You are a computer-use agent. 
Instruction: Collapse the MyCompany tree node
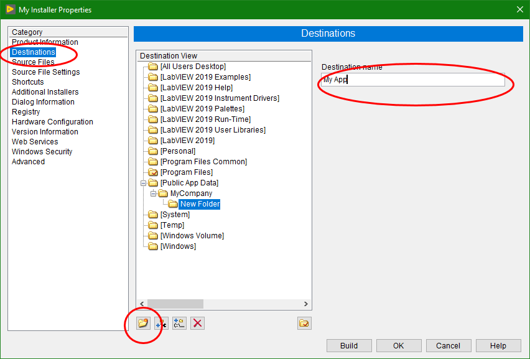point(153,193)
